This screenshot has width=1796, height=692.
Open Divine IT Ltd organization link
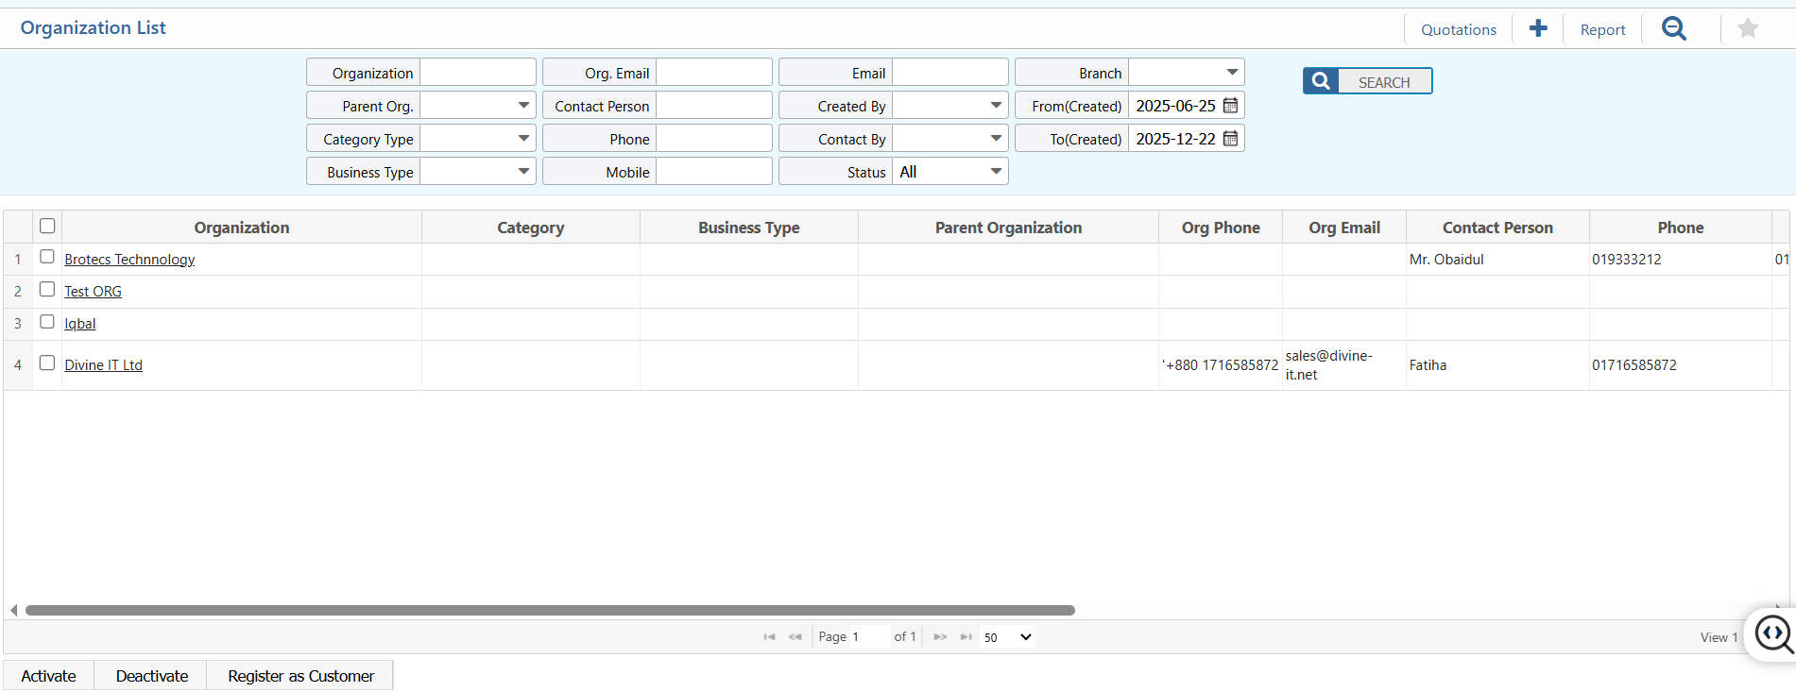pos(103,365)
